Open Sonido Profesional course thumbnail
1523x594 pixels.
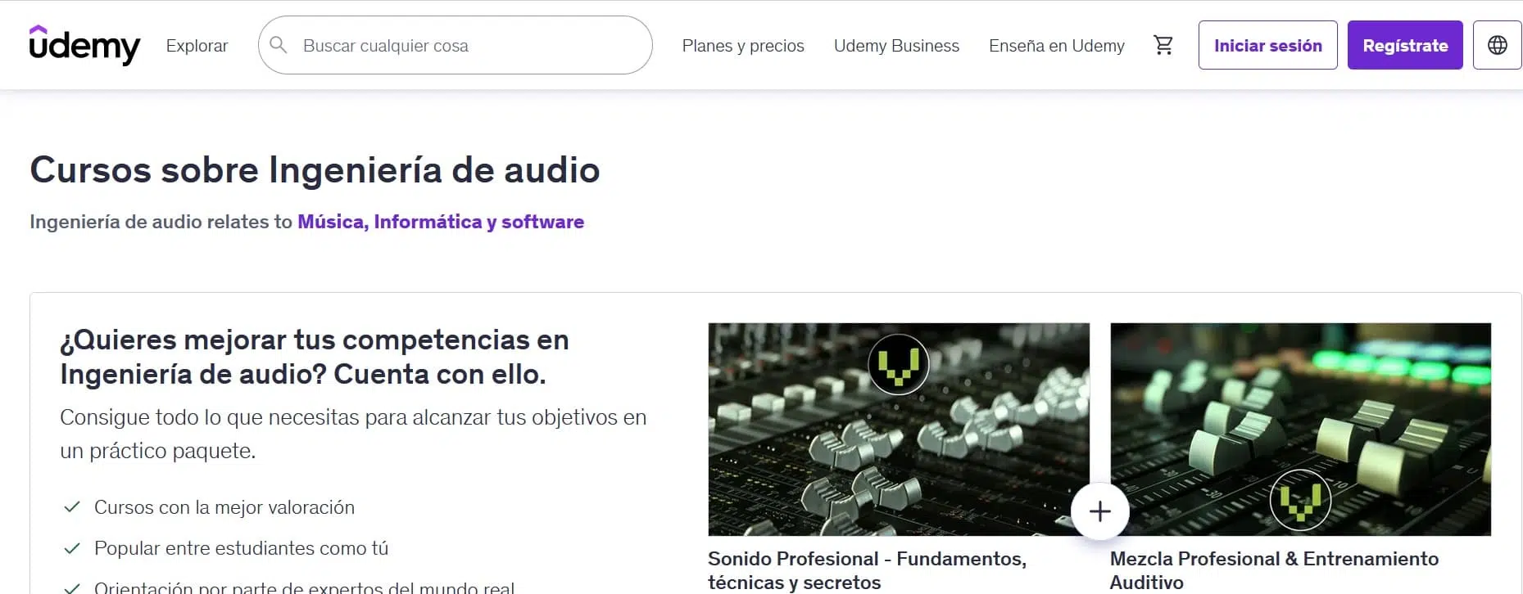899,430
